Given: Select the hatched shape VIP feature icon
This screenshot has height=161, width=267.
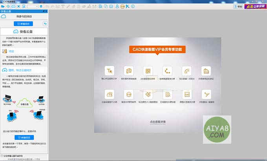Looking at the screenshot, I should click(x=129, y=71).
